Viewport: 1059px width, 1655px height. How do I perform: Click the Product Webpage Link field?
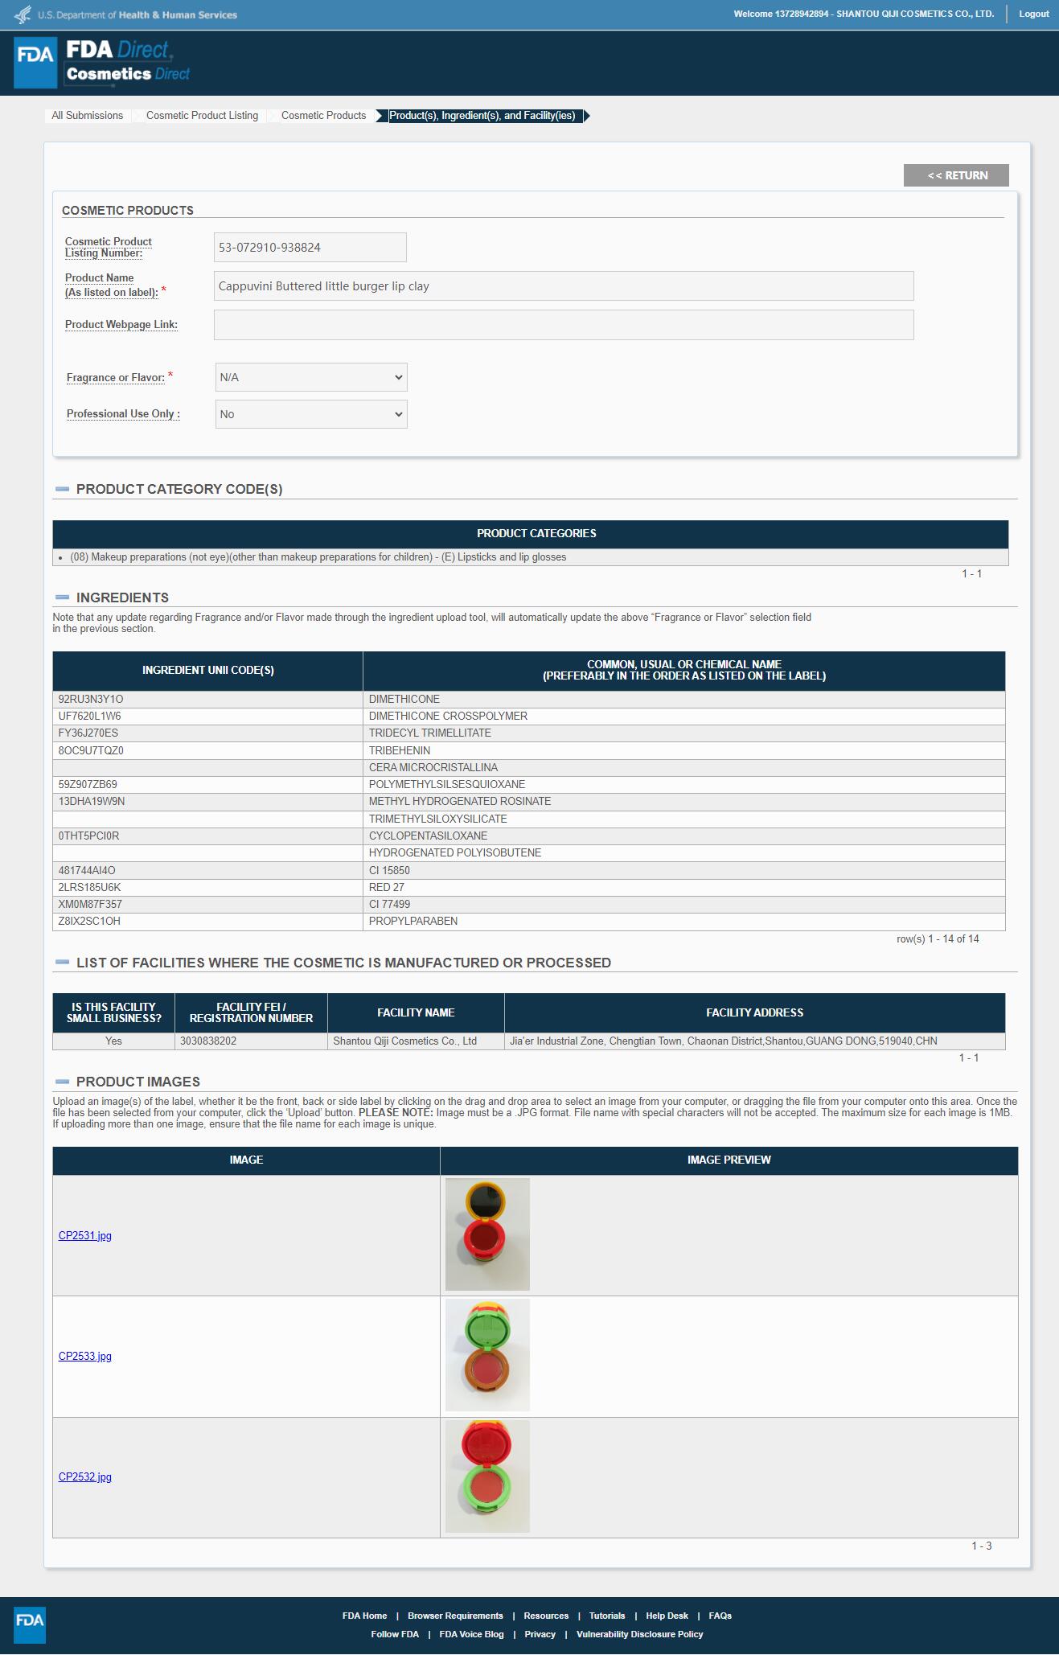[x=563, y=325]
